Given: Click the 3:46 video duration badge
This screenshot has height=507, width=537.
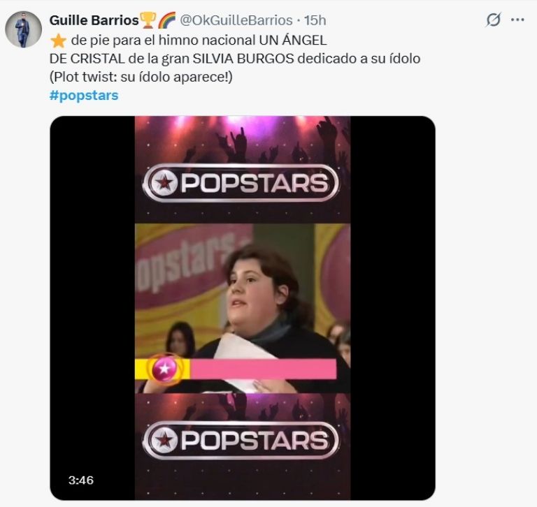Looking at the screenshot, I should click(81, 480).
